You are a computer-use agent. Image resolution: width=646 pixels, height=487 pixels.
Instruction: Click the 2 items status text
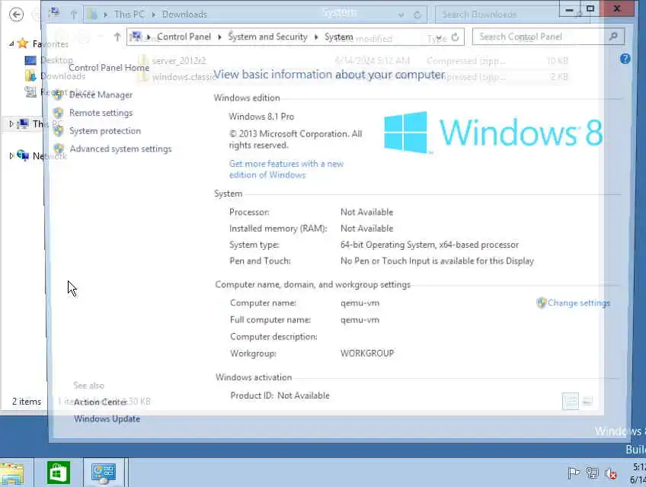[x=27, y=402]
